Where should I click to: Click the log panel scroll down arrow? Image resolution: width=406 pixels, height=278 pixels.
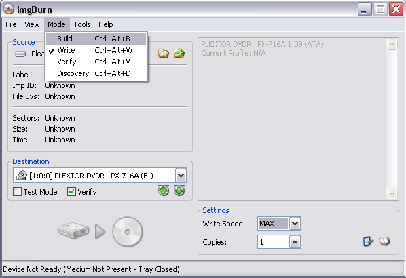(x=392, y=193)
